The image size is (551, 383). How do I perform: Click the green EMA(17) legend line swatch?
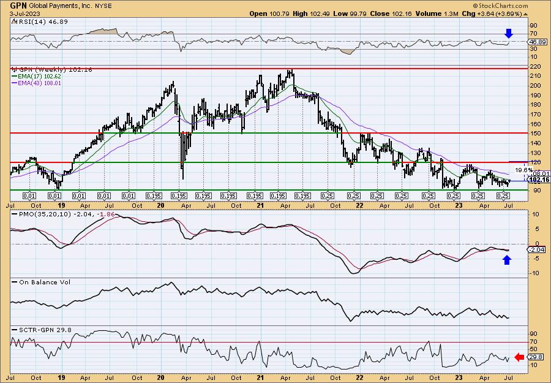point(15,77)
